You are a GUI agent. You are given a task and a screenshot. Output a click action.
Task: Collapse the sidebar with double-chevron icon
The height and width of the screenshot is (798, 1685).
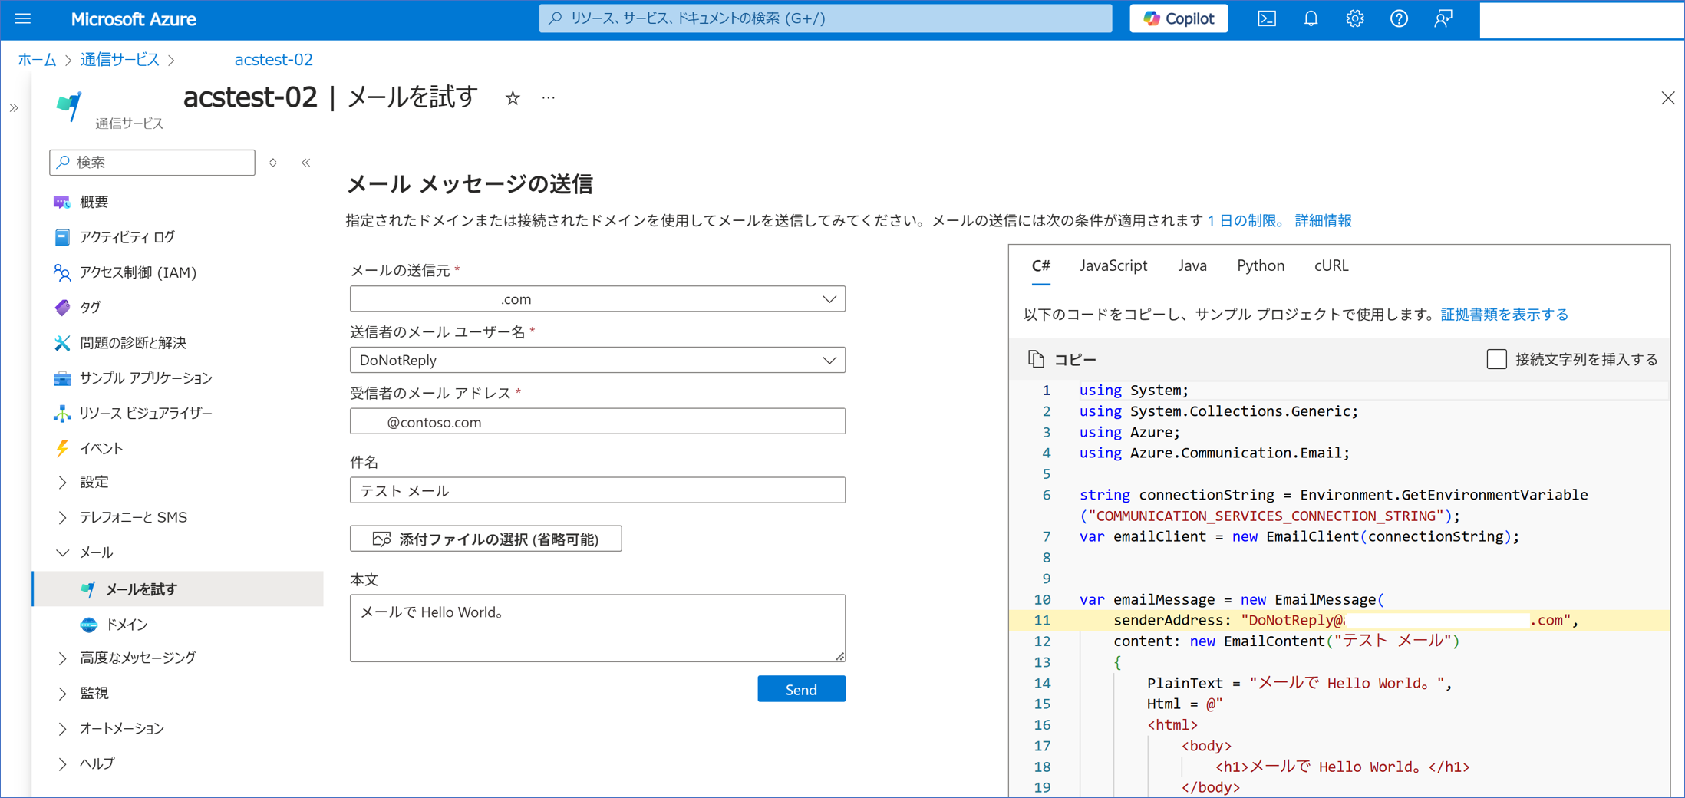pyautogui.click(x=306, y=163)
